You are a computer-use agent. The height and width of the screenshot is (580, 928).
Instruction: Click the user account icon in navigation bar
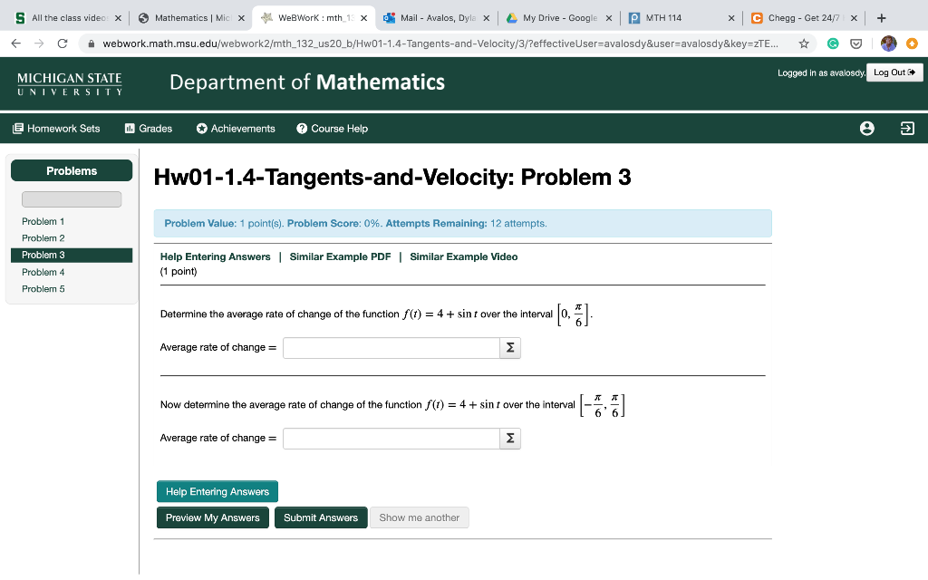[866, 129]
